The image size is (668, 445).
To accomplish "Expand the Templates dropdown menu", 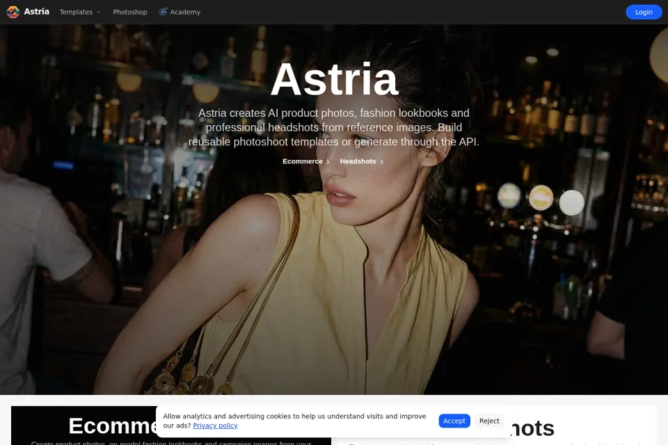I will point(80,12).
